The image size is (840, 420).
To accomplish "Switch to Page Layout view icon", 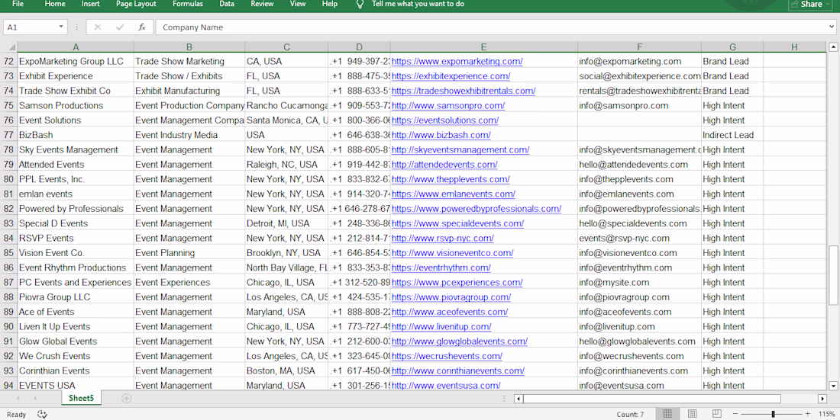I will (692, 414).
